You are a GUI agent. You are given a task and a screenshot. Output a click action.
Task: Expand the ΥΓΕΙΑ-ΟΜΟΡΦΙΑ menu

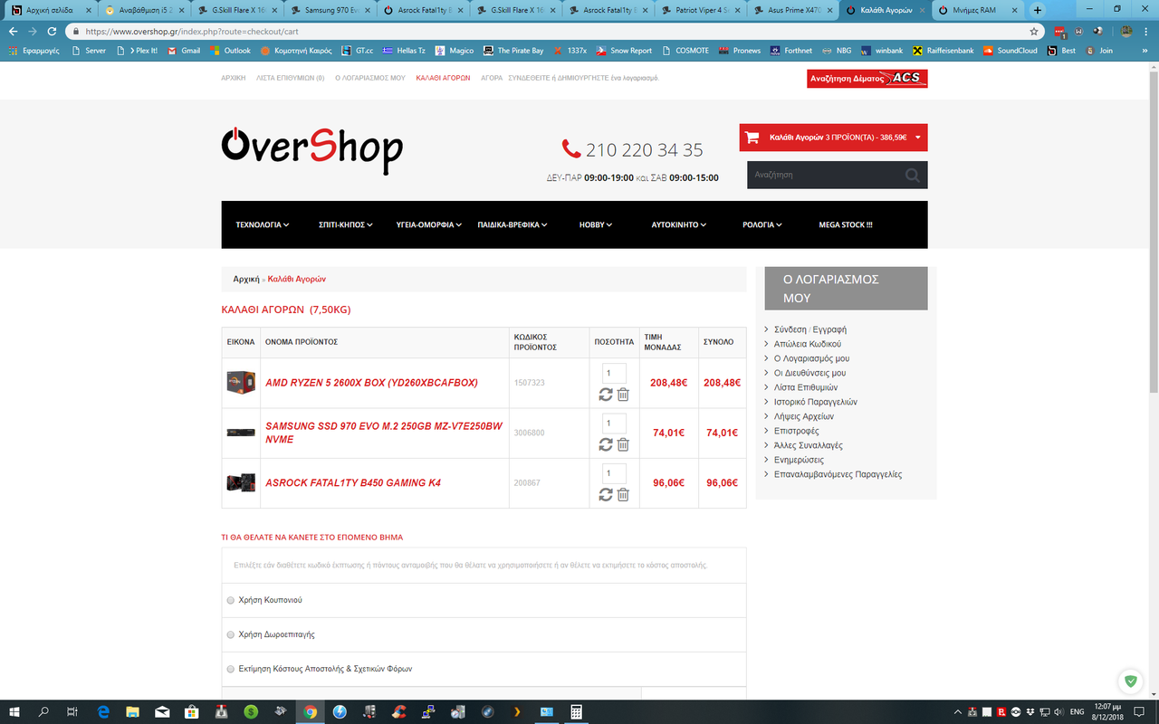coord(429,224)
